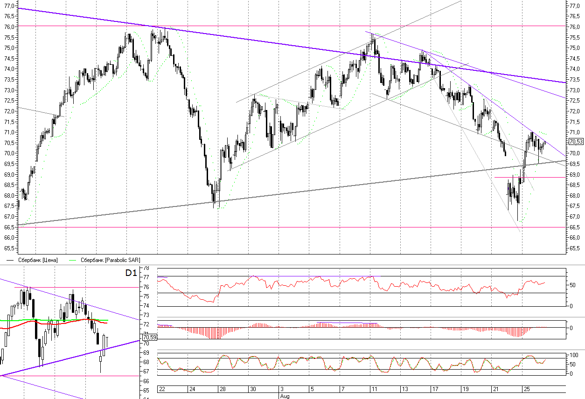Select the short pink horizontal level line

coord(527,178)
